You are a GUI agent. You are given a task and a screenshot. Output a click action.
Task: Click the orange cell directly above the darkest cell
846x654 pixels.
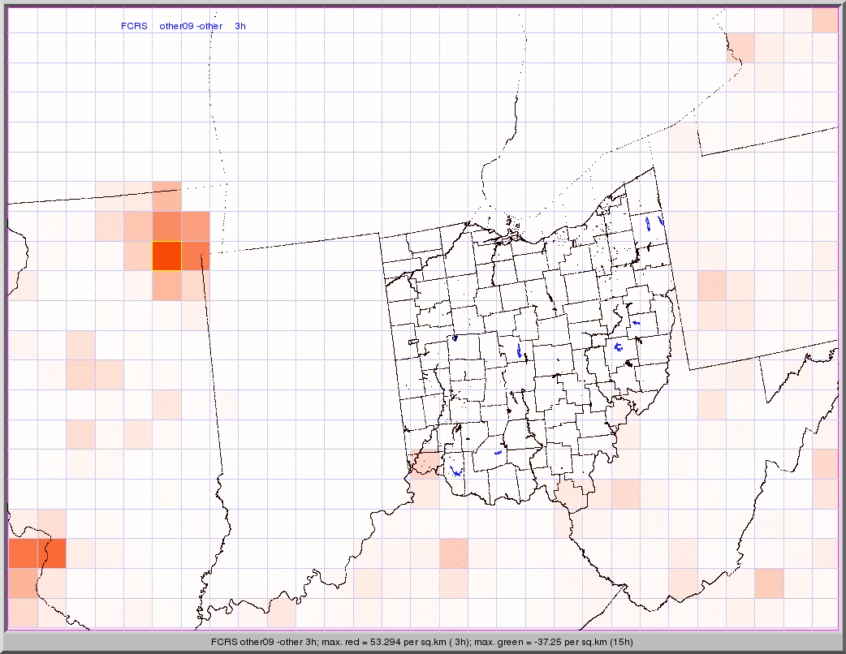point(166,226)
